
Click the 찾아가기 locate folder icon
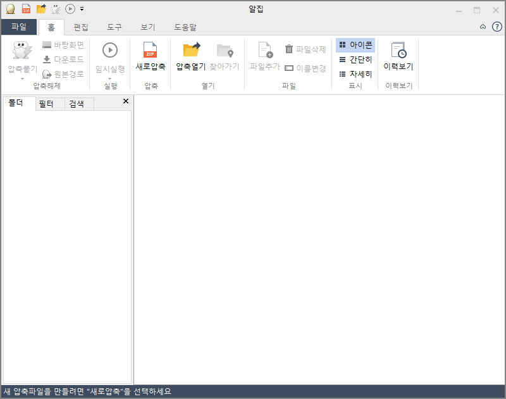[x=225, y=51]
